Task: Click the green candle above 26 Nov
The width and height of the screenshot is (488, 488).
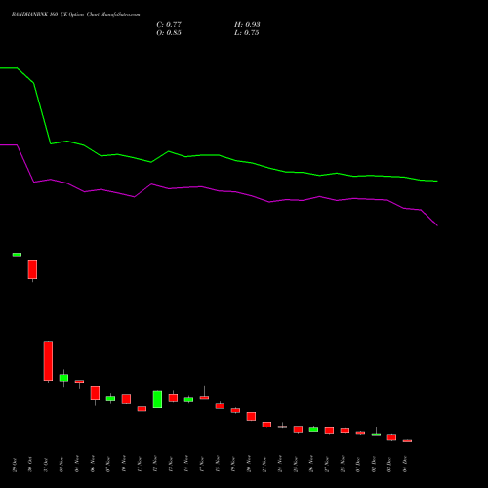Action: pyautogui.click(x=313, y=429)
